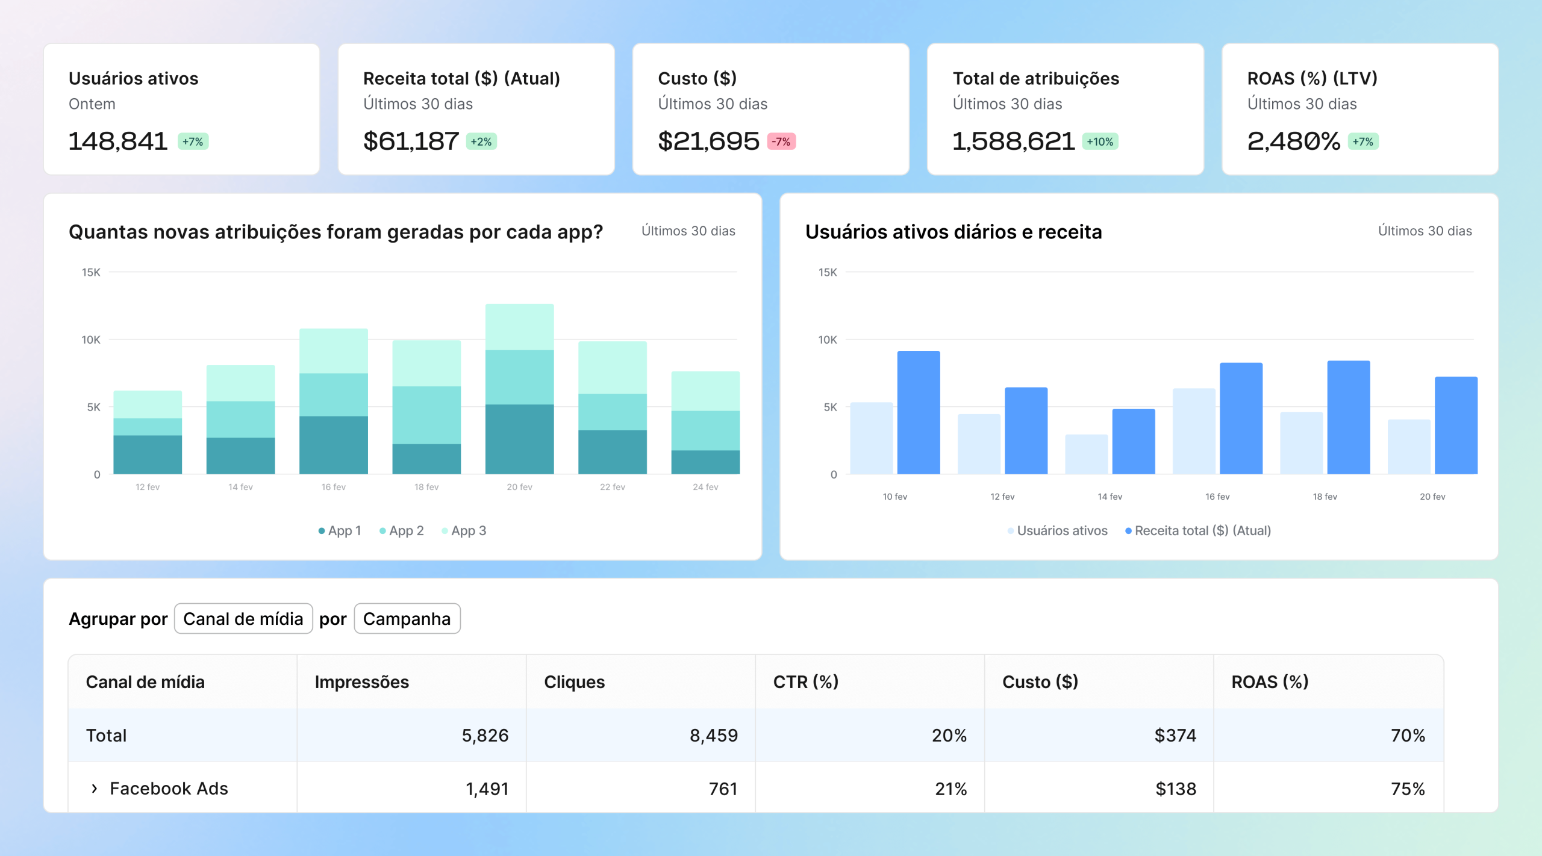
Task: Click the Cliques column header
Action: click(x=574, y=682)
